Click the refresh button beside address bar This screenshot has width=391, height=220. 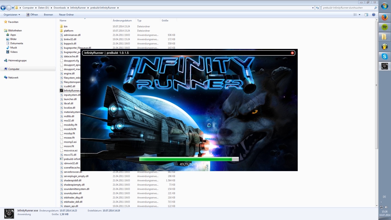pyautogui.click(x=318, y=8)
